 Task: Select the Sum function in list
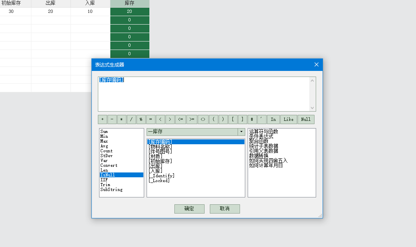pos(104,131)
